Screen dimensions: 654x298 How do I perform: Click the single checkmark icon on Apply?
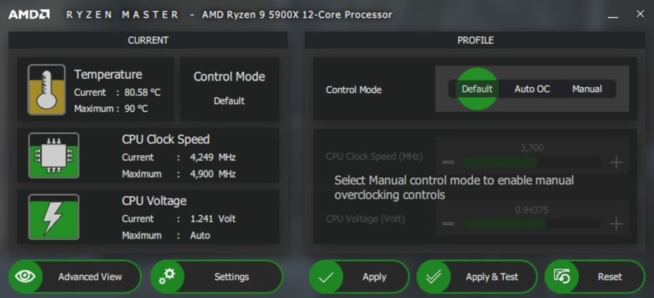pyautogui.click(x=326, y=277)
